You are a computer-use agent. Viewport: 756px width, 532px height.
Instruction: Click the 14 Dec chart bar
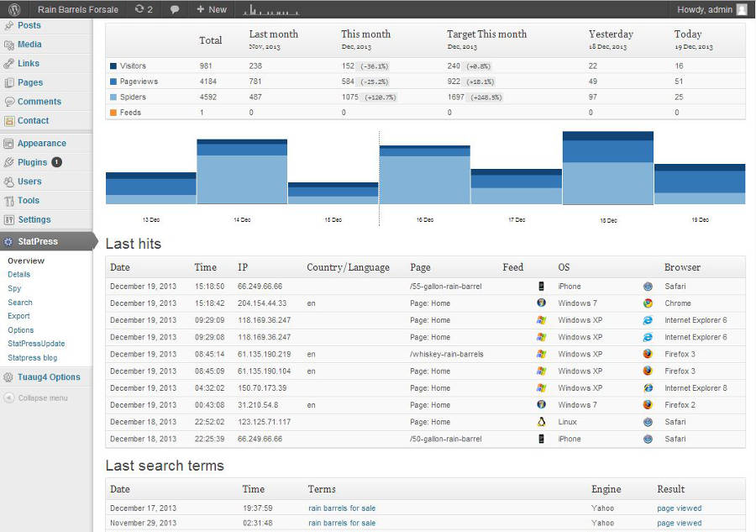[242, 171]
